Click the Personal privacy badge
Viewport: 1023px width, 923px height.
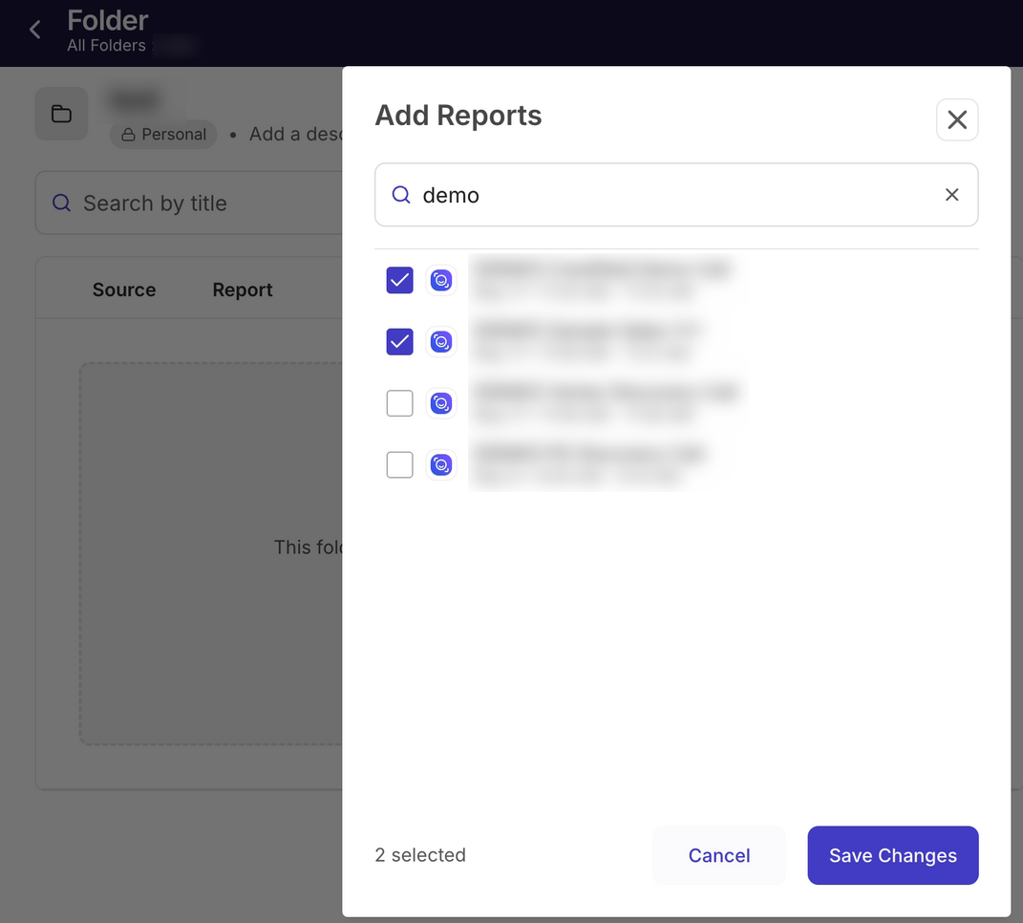coord(163,135)
